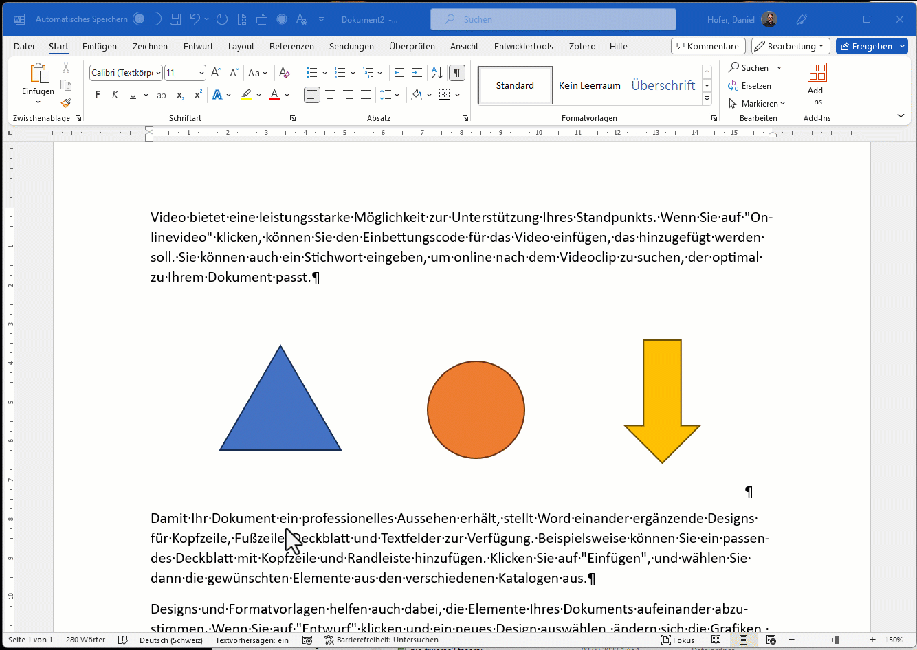Screen dimensions: 917x650
Task: Open the font size dropdown
Action: (x=201, y=73)
